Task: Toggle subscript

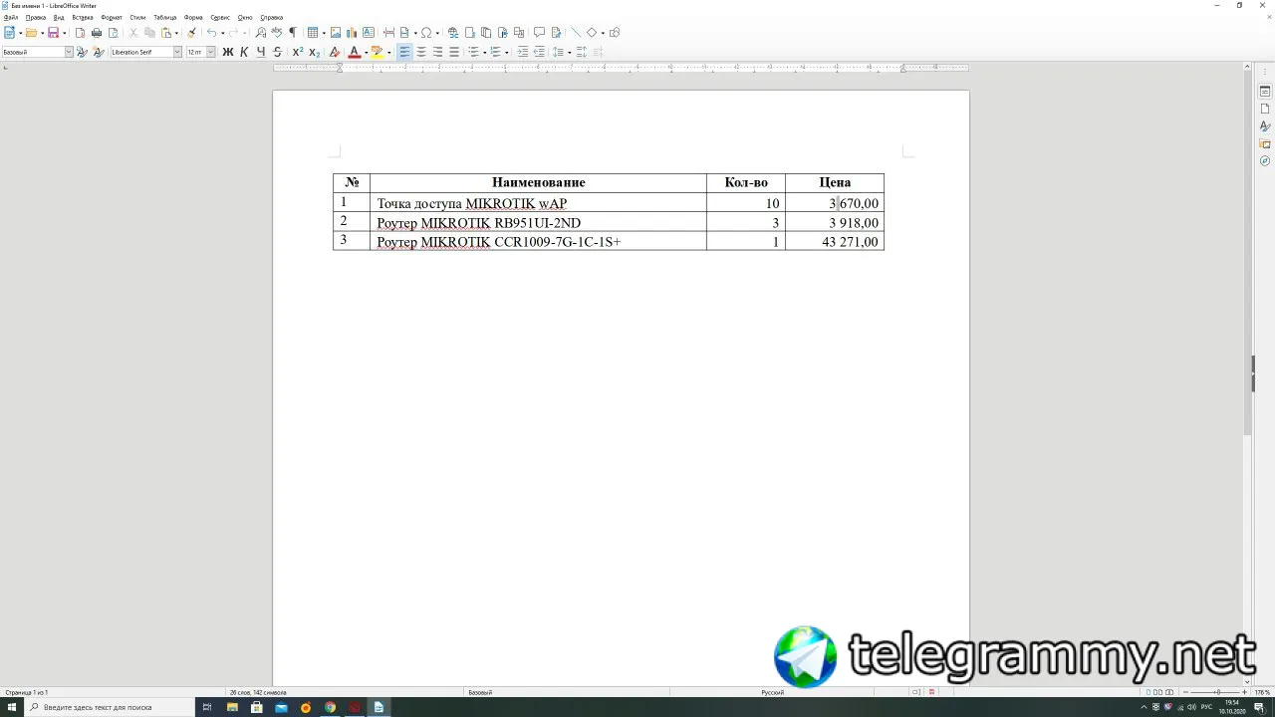Action: (314, 52)
